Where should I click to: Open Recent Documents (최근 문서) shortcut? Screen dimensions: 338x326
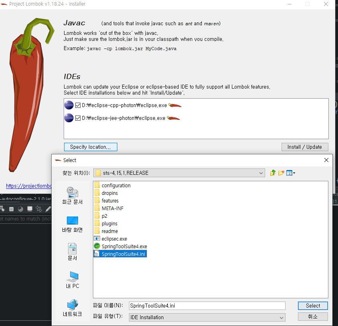point(72,196)
